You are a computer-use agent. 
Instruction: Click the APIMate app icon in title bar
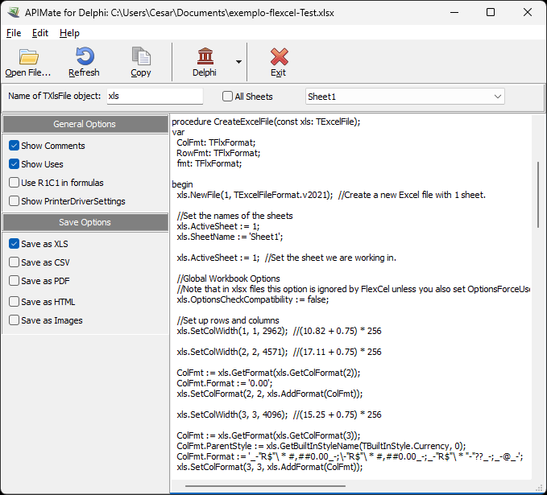tap(13, 13)
